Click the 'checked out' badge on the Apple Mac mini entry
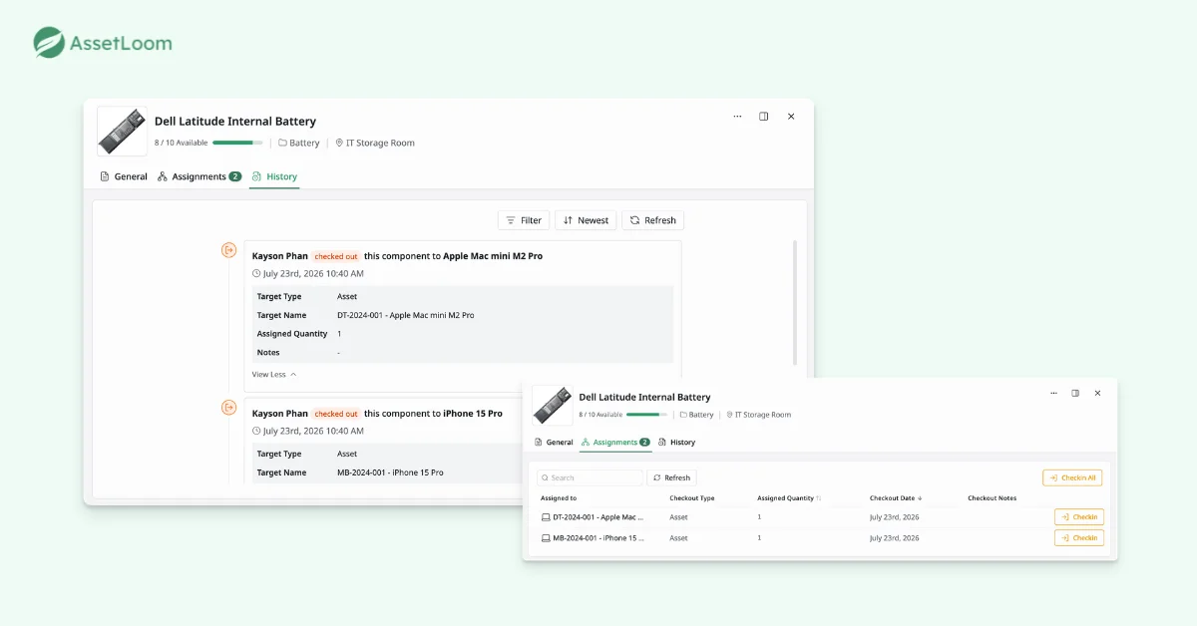 point(336,256)
